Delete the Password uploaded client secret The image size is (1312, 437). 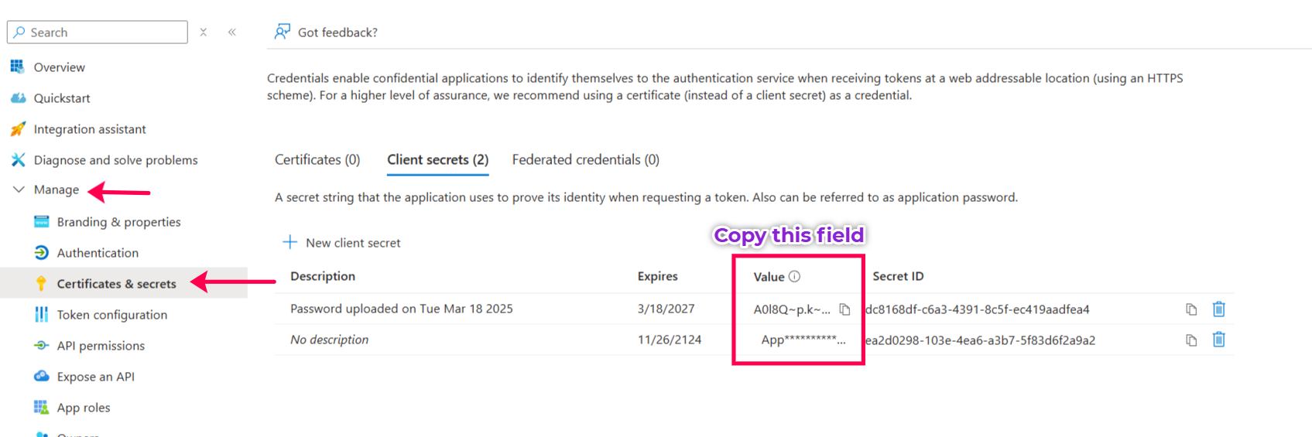point(1218,309)
